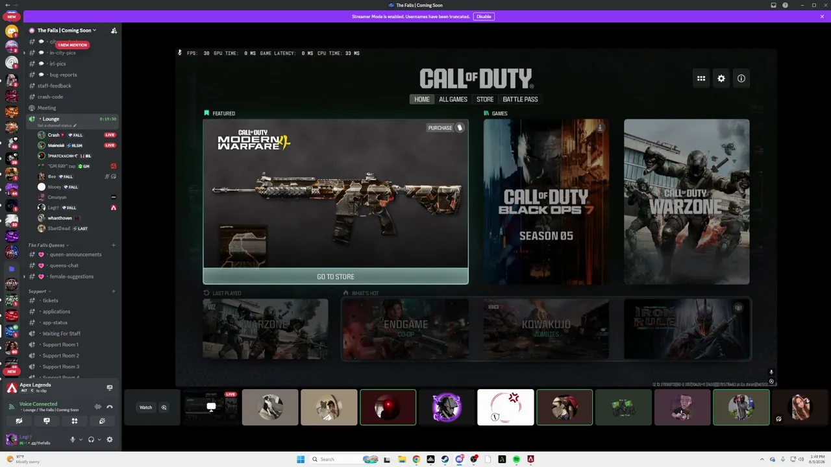Disable Streamer Mode in the purple banner

pyautogui.click(x=484, y=16)
